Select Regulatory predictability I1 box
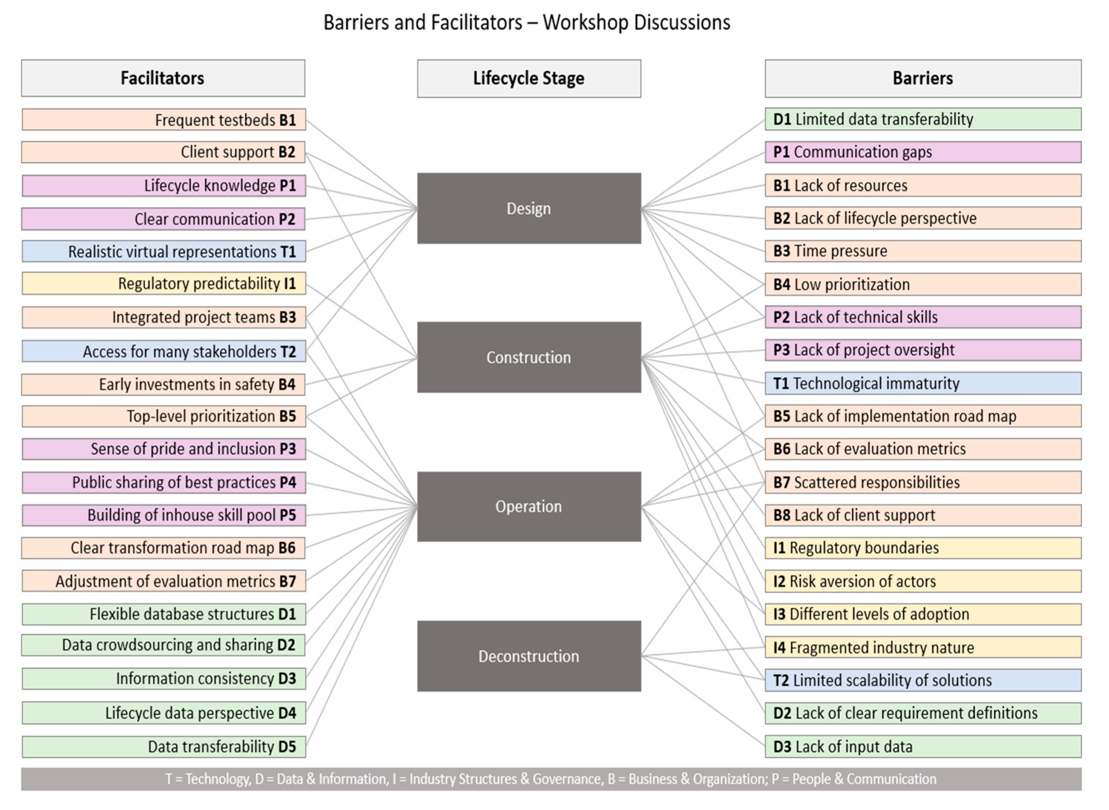The image size is (1109, 810). pyautogui.click(x=164, y=284)
